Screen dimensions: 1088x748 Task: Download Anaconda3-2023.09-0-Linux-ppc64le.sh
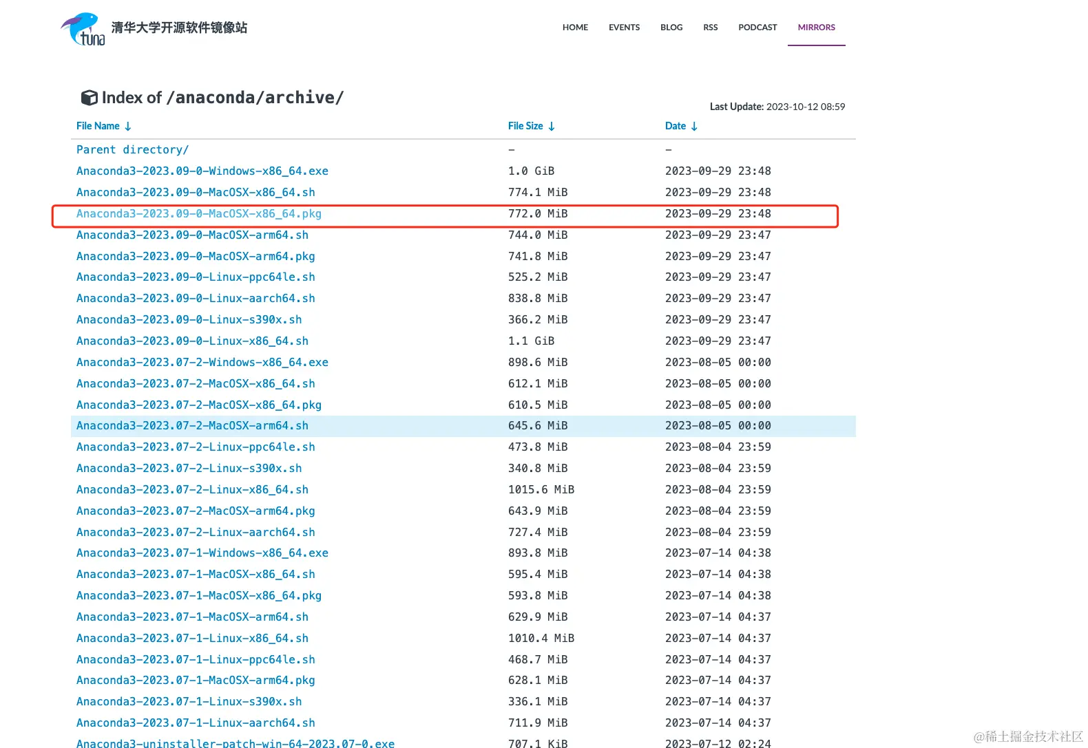point(196,277)
